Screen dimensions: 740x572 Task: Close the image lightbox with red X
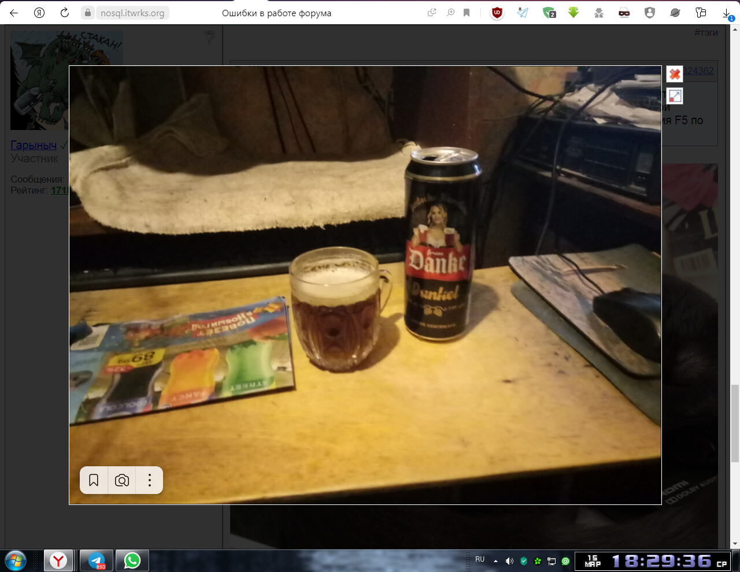(x=674, y=74)
